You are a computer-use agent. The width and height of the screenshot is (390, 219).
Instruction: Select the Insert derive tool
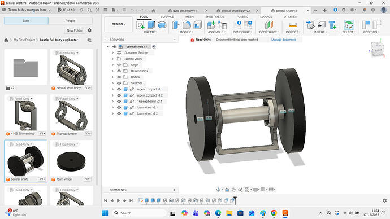click(310, 25)
